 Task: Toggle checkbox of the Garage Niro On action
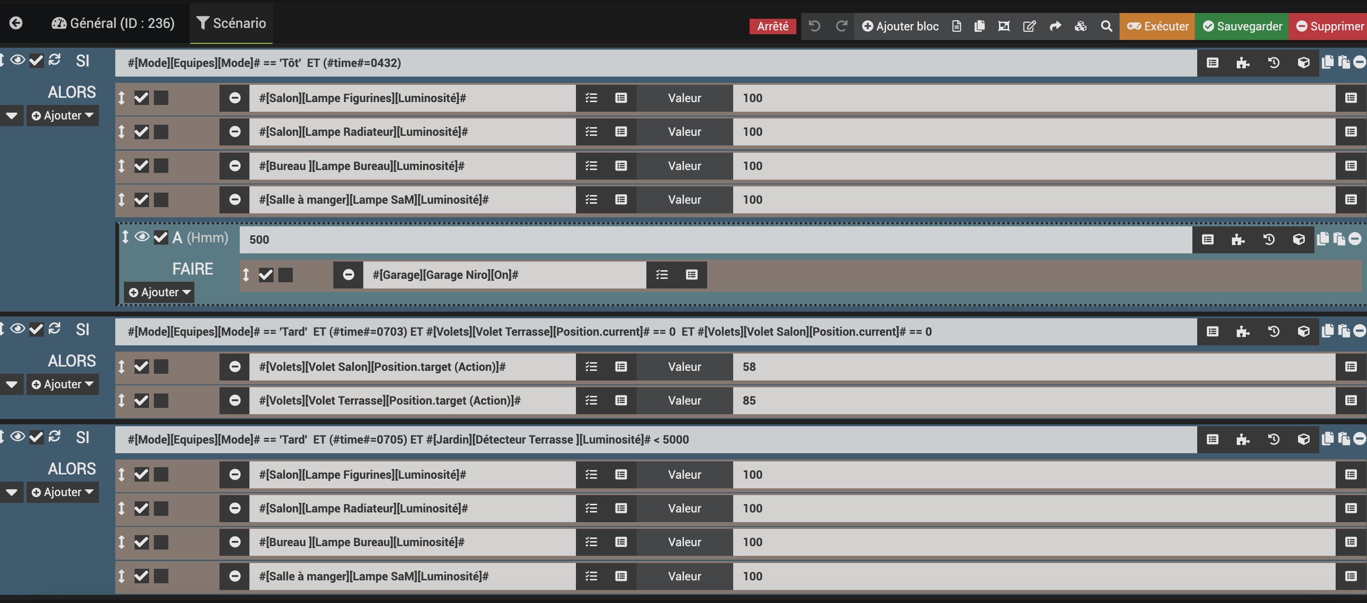point(266,275)
